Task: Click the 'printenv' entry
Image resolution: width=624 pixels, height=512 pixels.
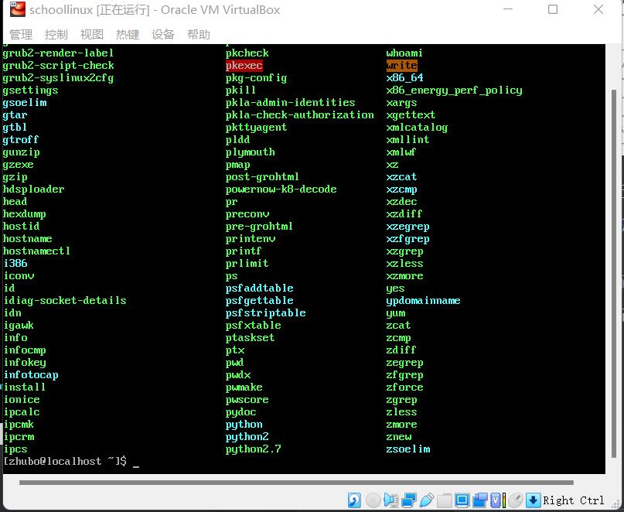Action: (x=251, y=239)
